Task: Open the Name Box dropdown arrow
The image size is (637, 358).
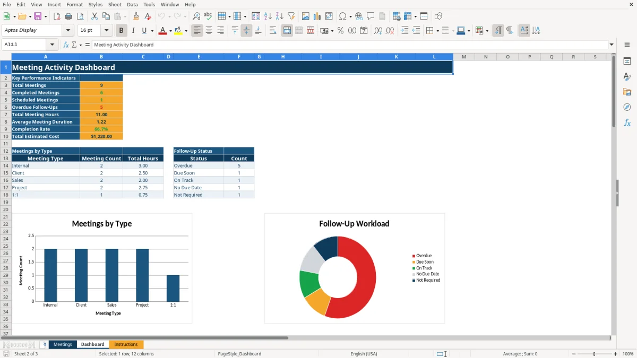Action: [x=52, y=45]
